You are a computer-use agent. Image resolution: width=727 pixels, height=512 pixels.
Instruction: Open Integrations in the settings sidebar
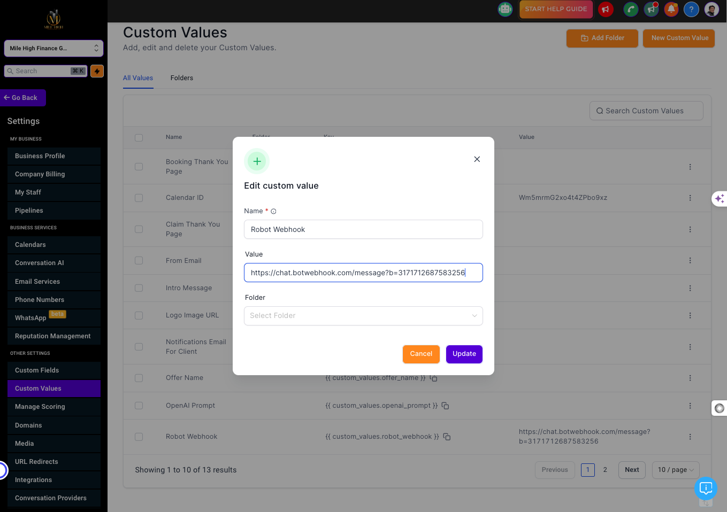click(x=54, y=480)
